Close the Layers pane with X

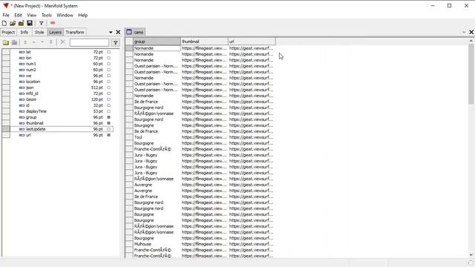pos(118,32)
